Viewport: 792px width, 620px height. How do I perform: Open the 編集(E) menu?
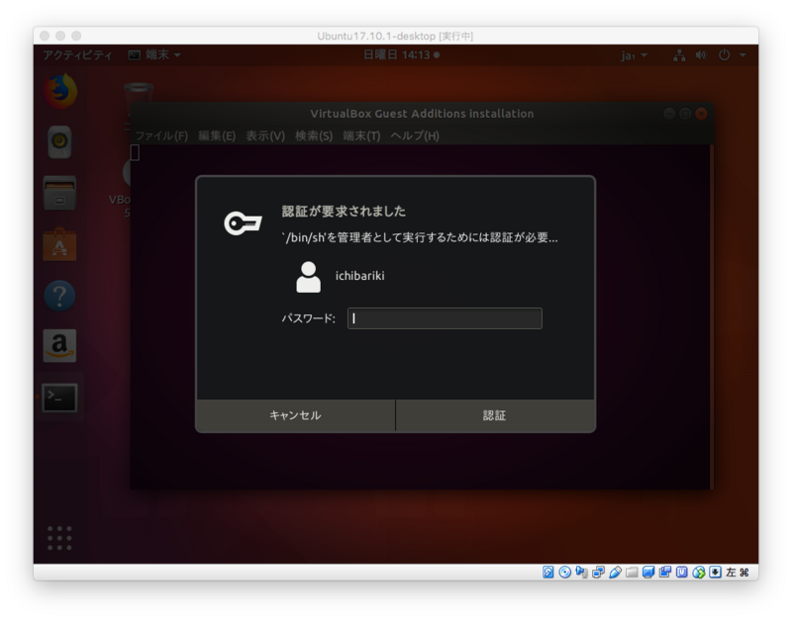coord(217,135)
